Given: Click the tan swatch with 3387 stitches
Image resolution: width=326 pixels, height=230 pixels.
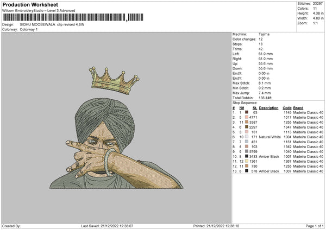Looking at the screenshot, I should point(247,122).
